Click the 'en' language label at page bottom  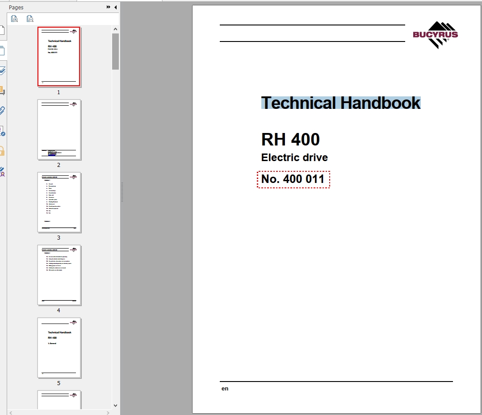click(x=225, y=388)
